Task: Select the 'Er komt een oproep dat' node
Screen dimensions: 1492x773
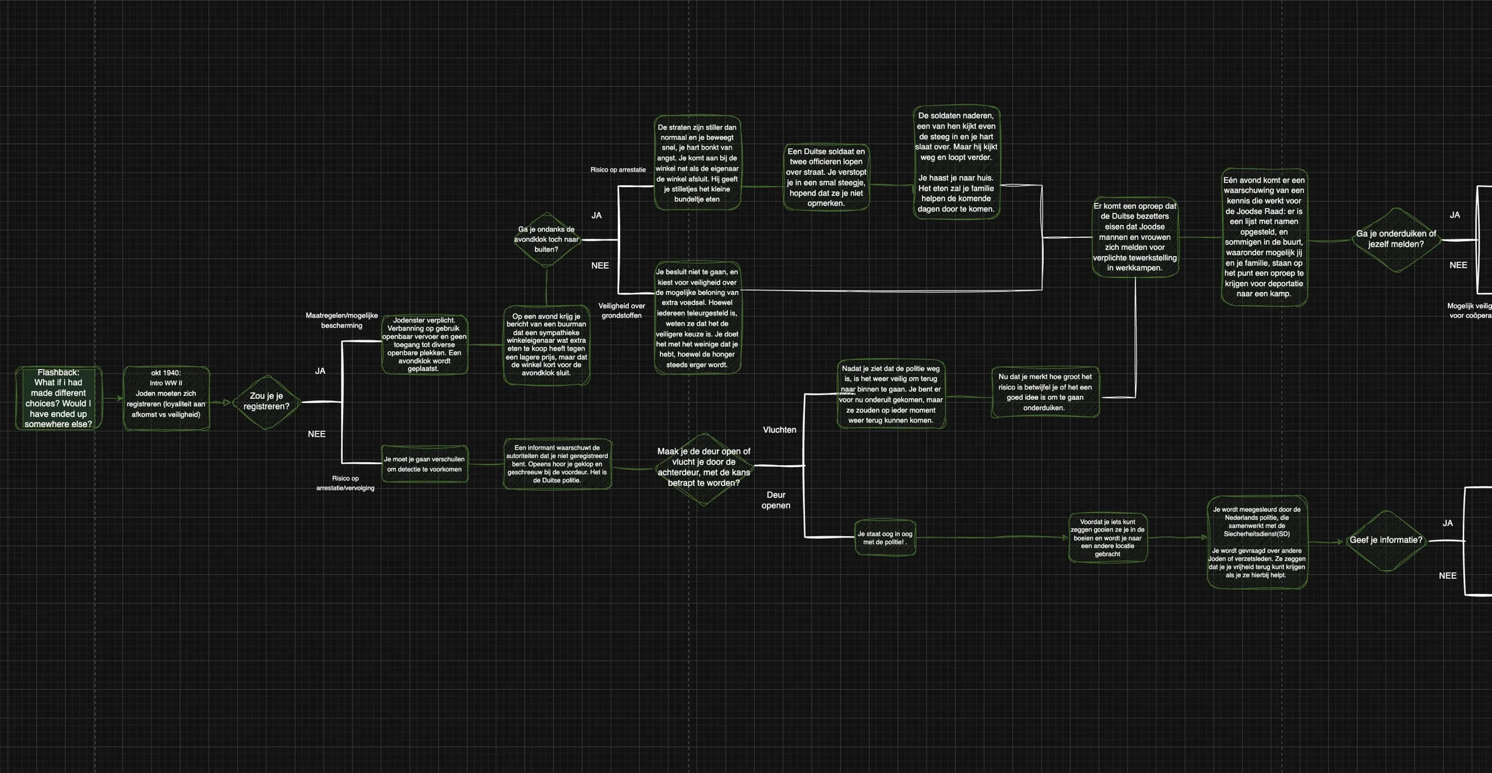Action: point(1135,237)
